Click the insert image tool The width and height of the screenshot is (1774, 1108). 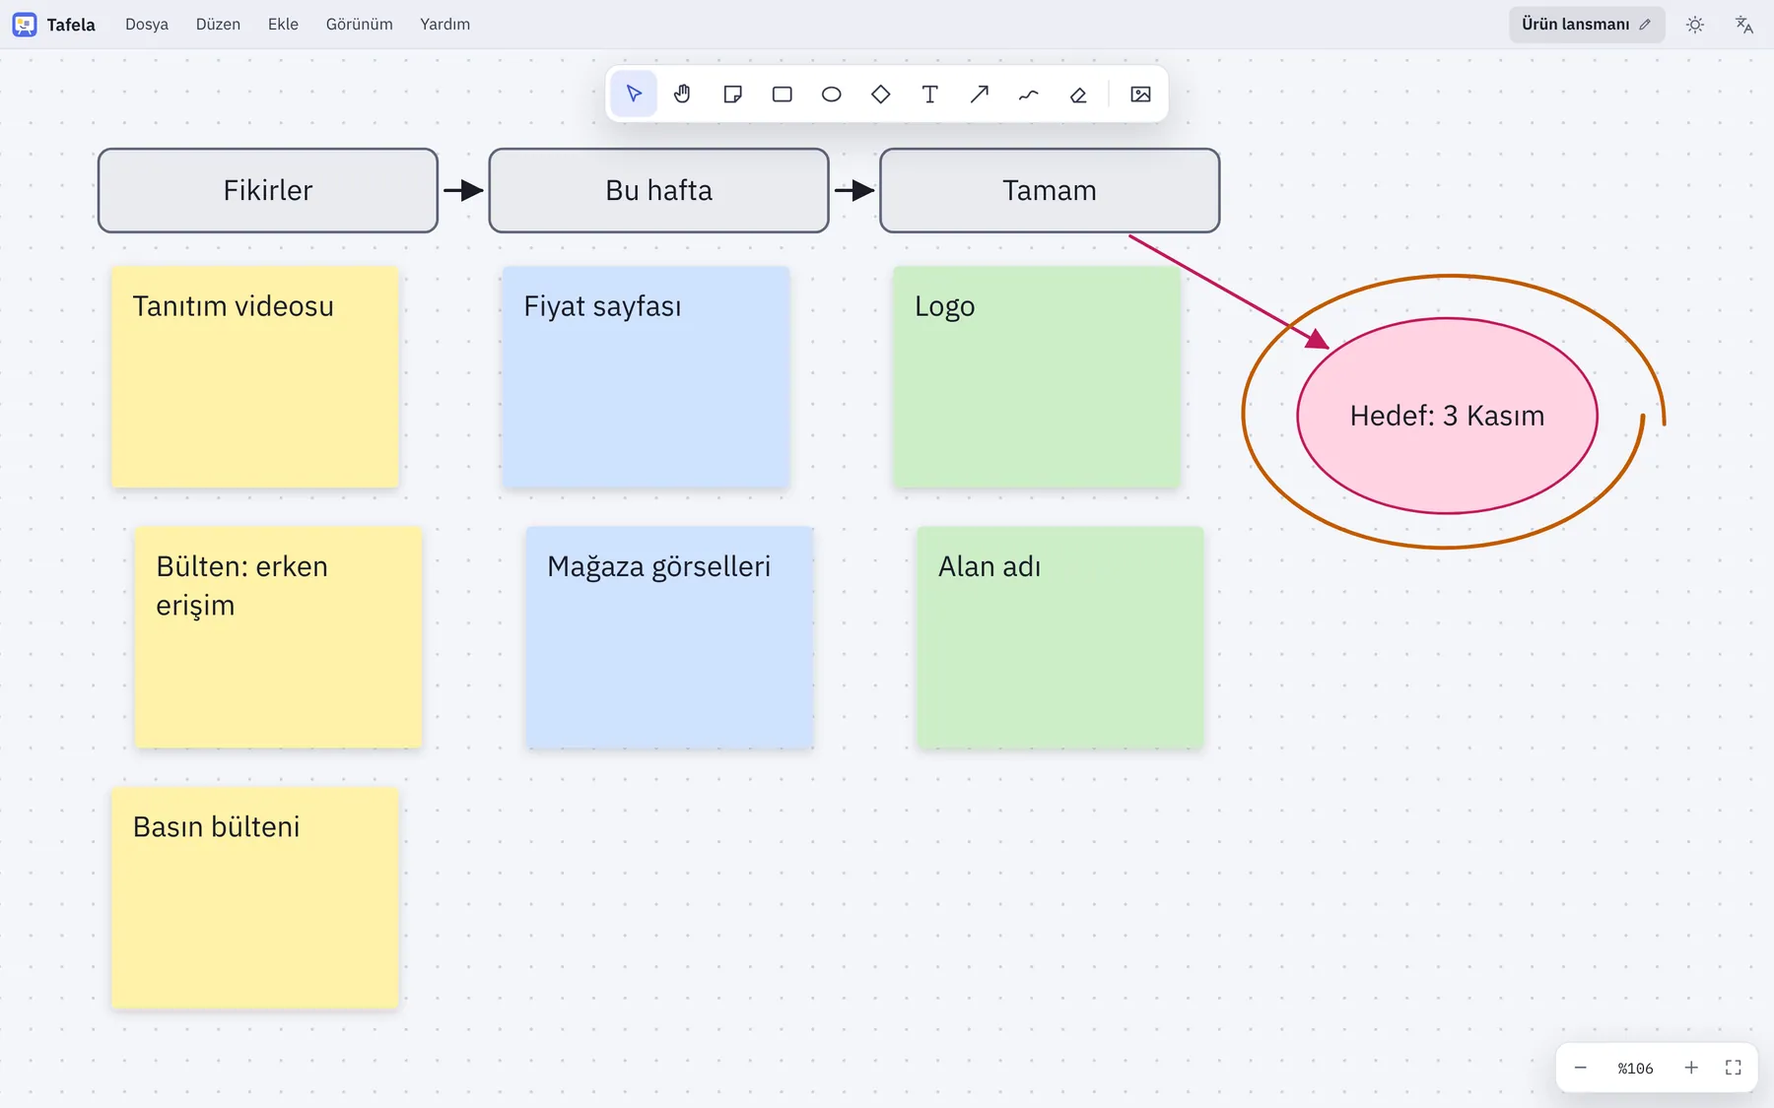[1140, 95]
